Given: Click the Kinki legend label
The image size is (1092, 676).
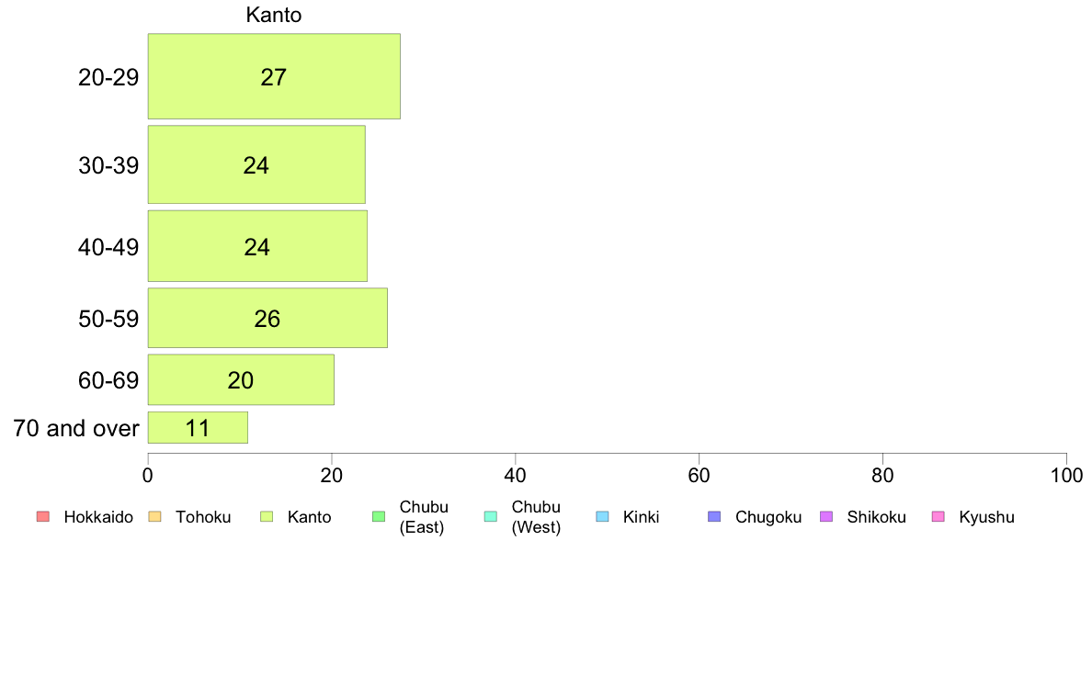Looking at the screenshot, I should 641,517.
